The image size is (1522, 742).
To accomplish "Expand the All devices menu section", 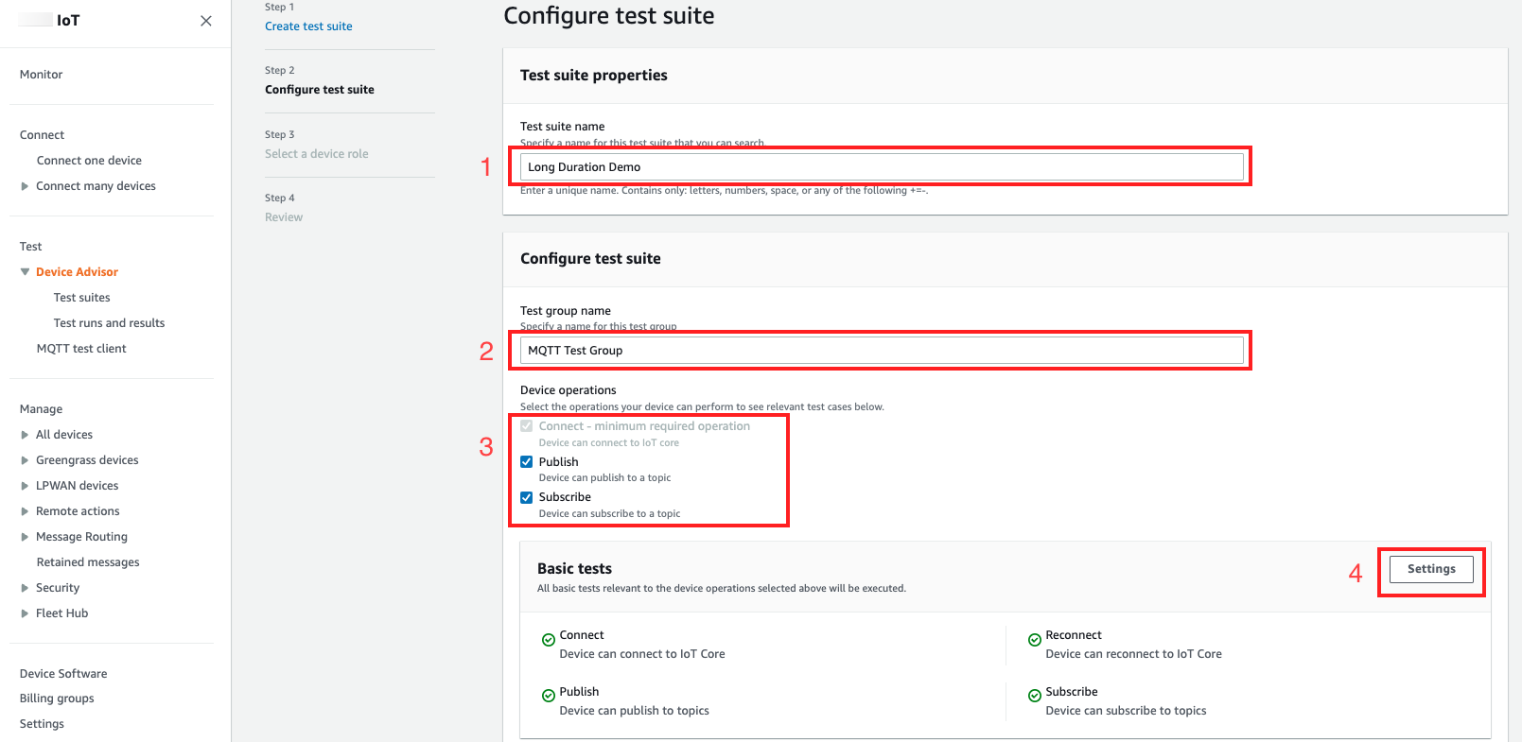I will (x=25, y=435).
